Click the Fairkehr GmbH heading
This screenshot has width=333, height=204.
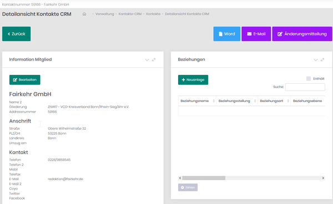click(x=30, y=94)
